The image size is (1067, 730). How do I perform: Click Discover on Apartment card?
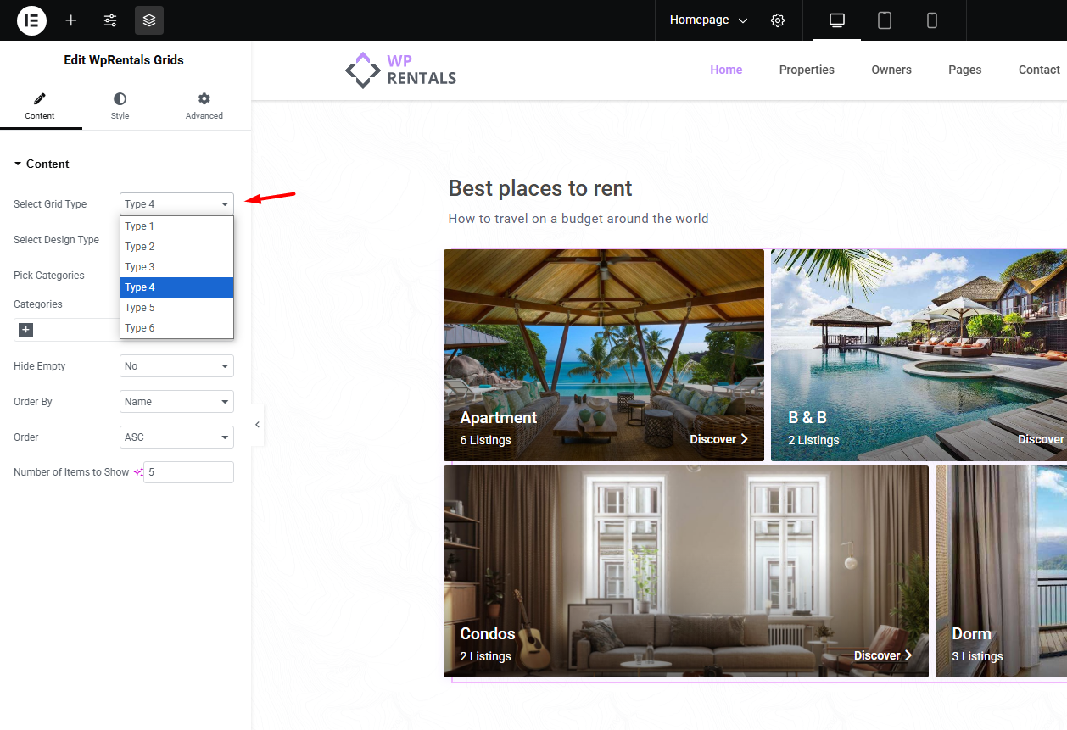click(718, 439)
